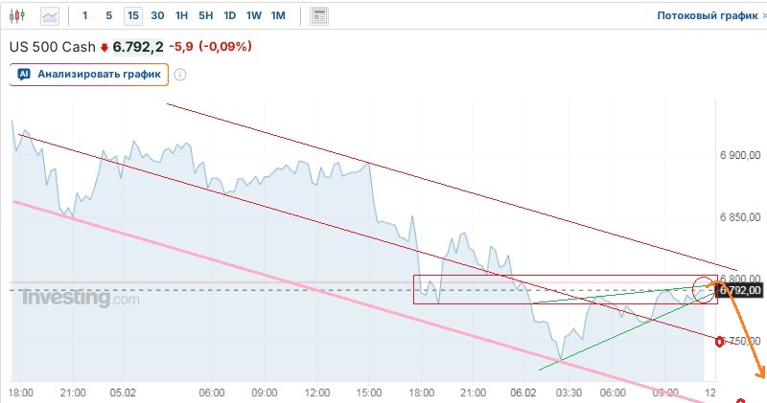Click the info icon beside Анализировать график
767x403 pixels.
pyautogui.click(x=180, y=74)
